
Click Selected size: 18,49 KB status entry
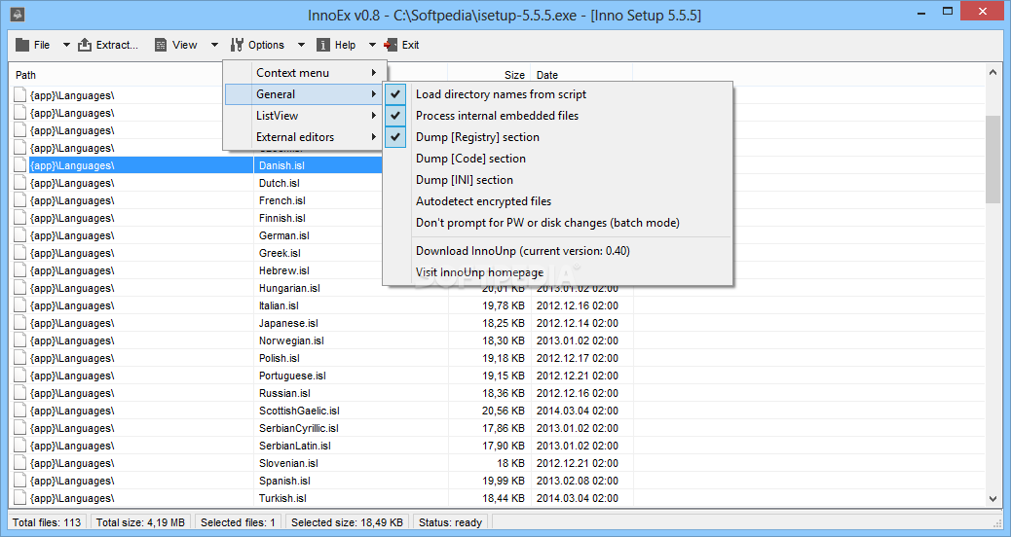tap(347, 522)
